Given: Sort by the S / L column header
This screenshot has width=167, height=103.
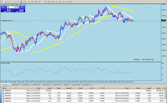Looking at the screenshot, I should click(x=88, y=88).
